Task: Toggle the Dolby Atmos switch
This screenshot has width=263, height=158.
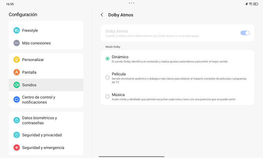Action: 245,33
